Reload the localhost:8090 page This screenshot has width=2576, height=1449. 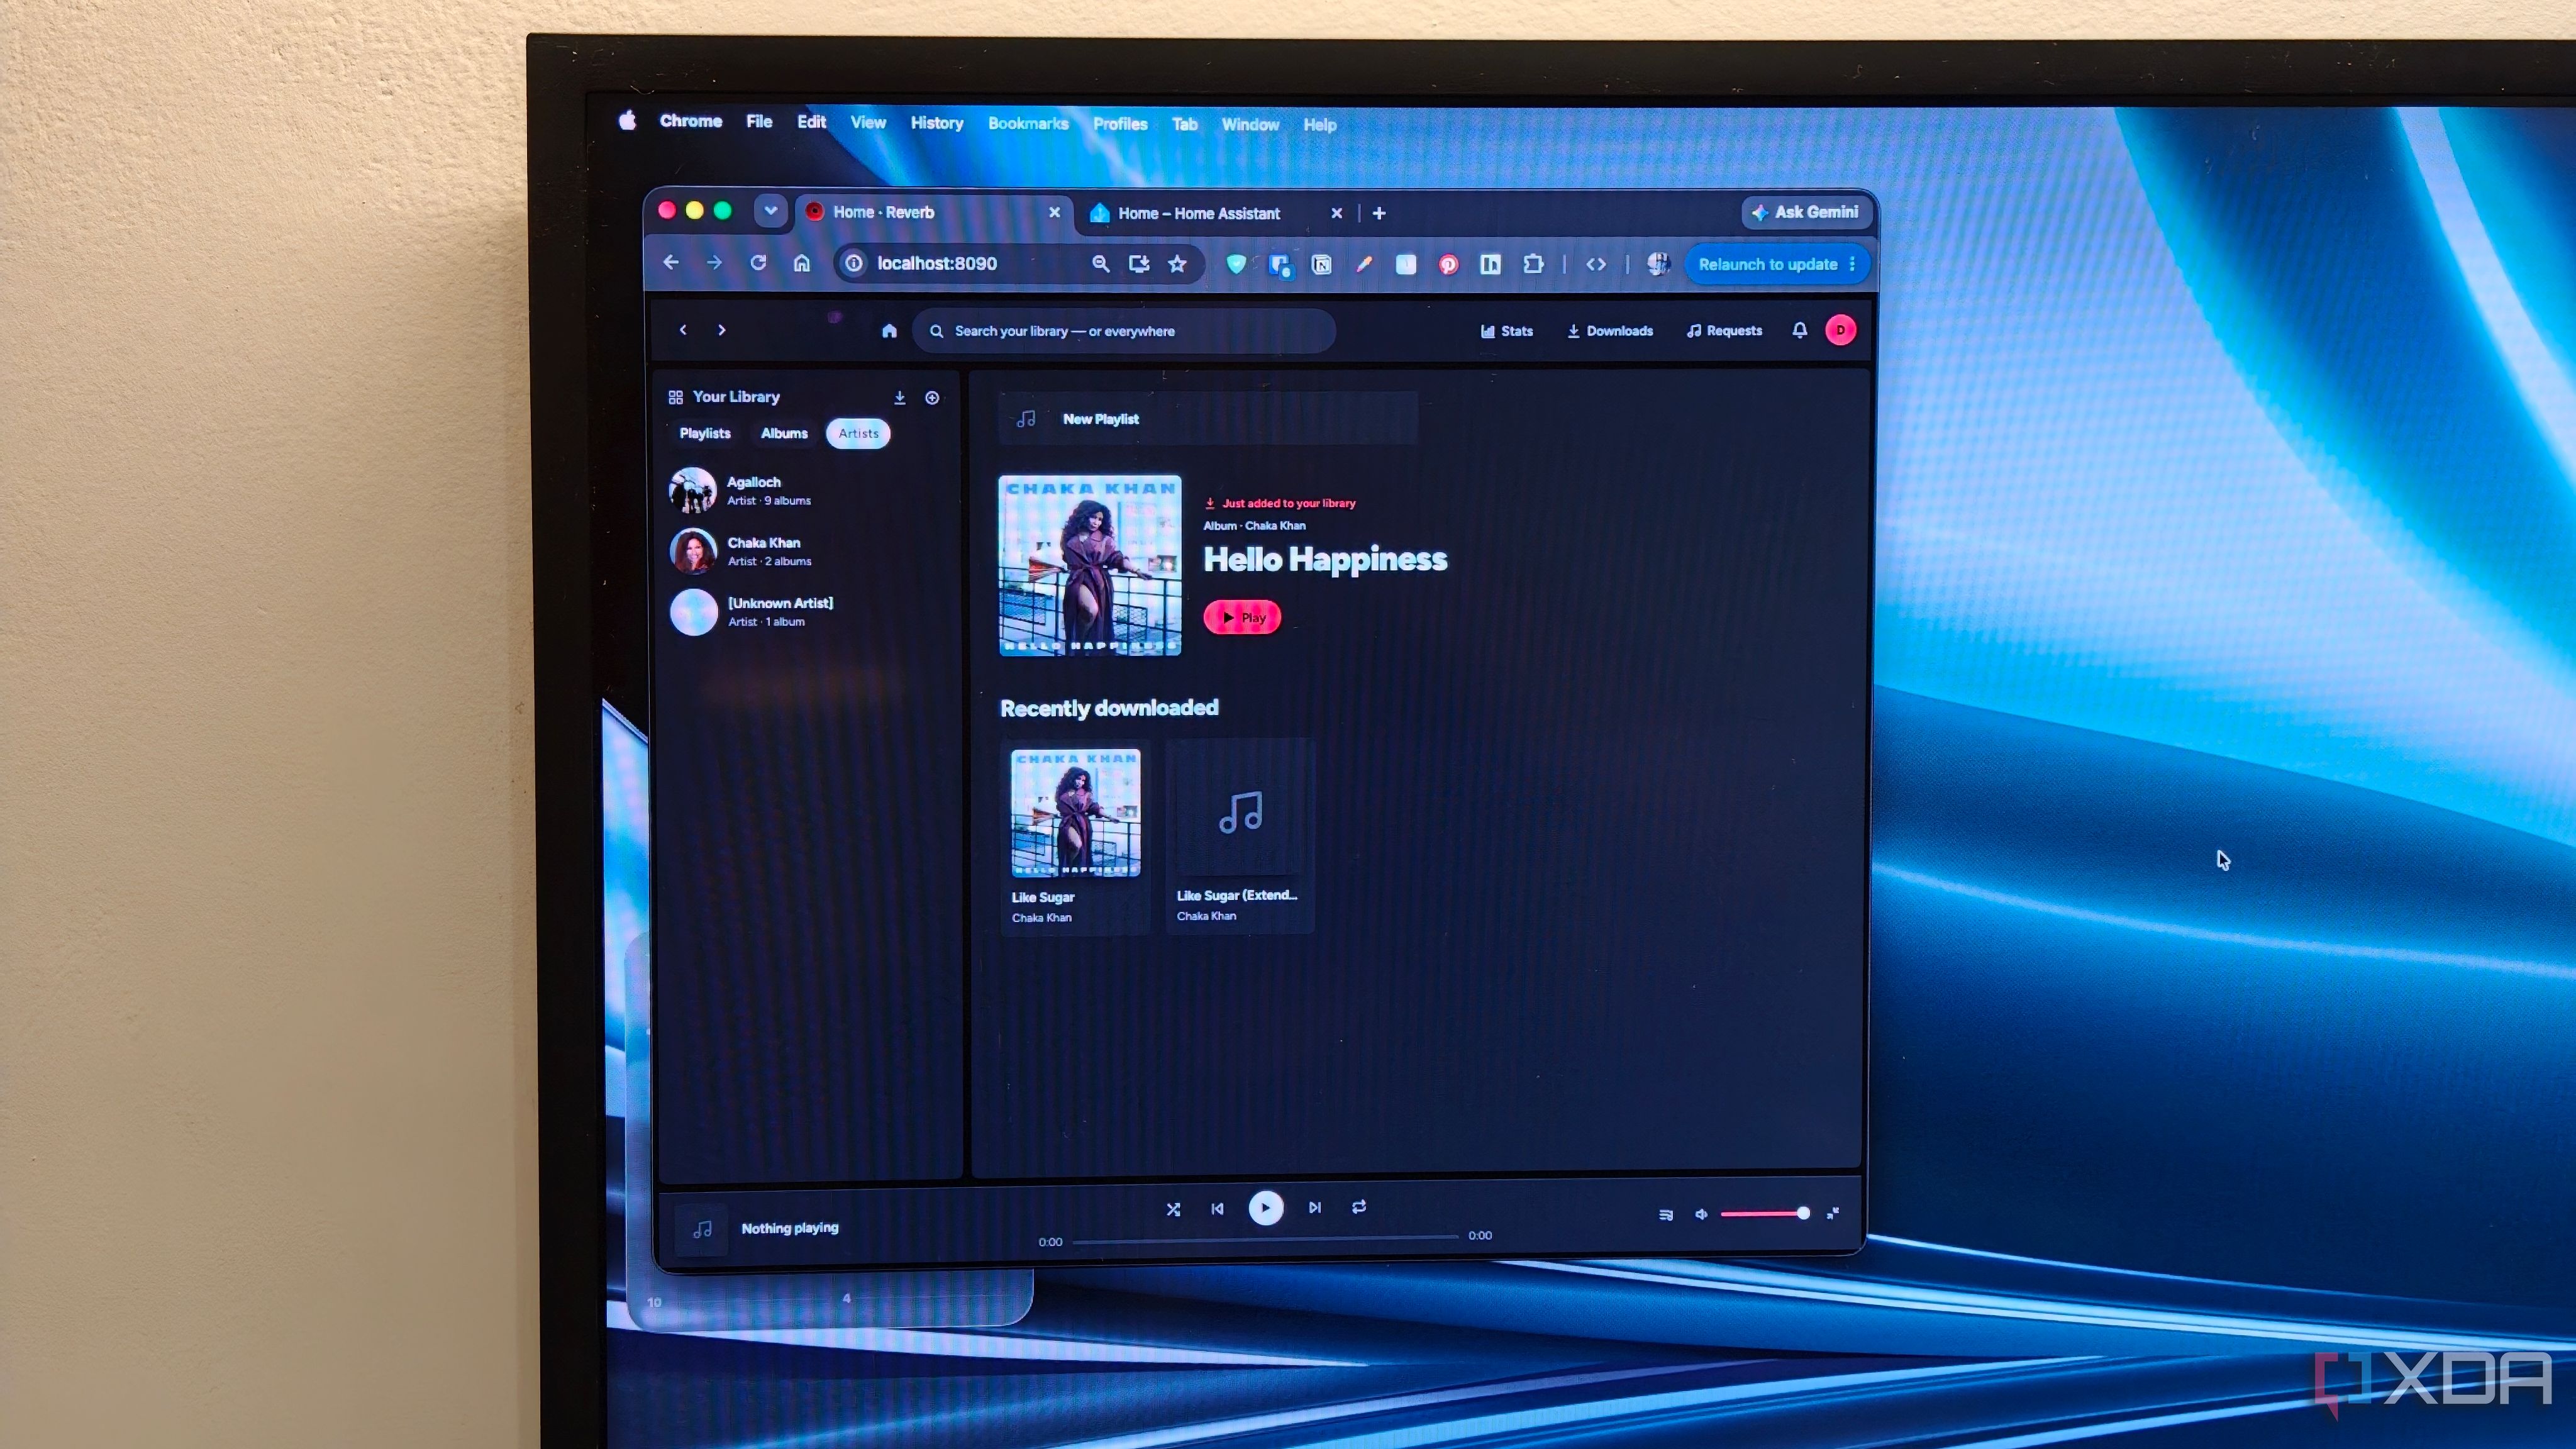pyautogui.click(x=758, y=263)
